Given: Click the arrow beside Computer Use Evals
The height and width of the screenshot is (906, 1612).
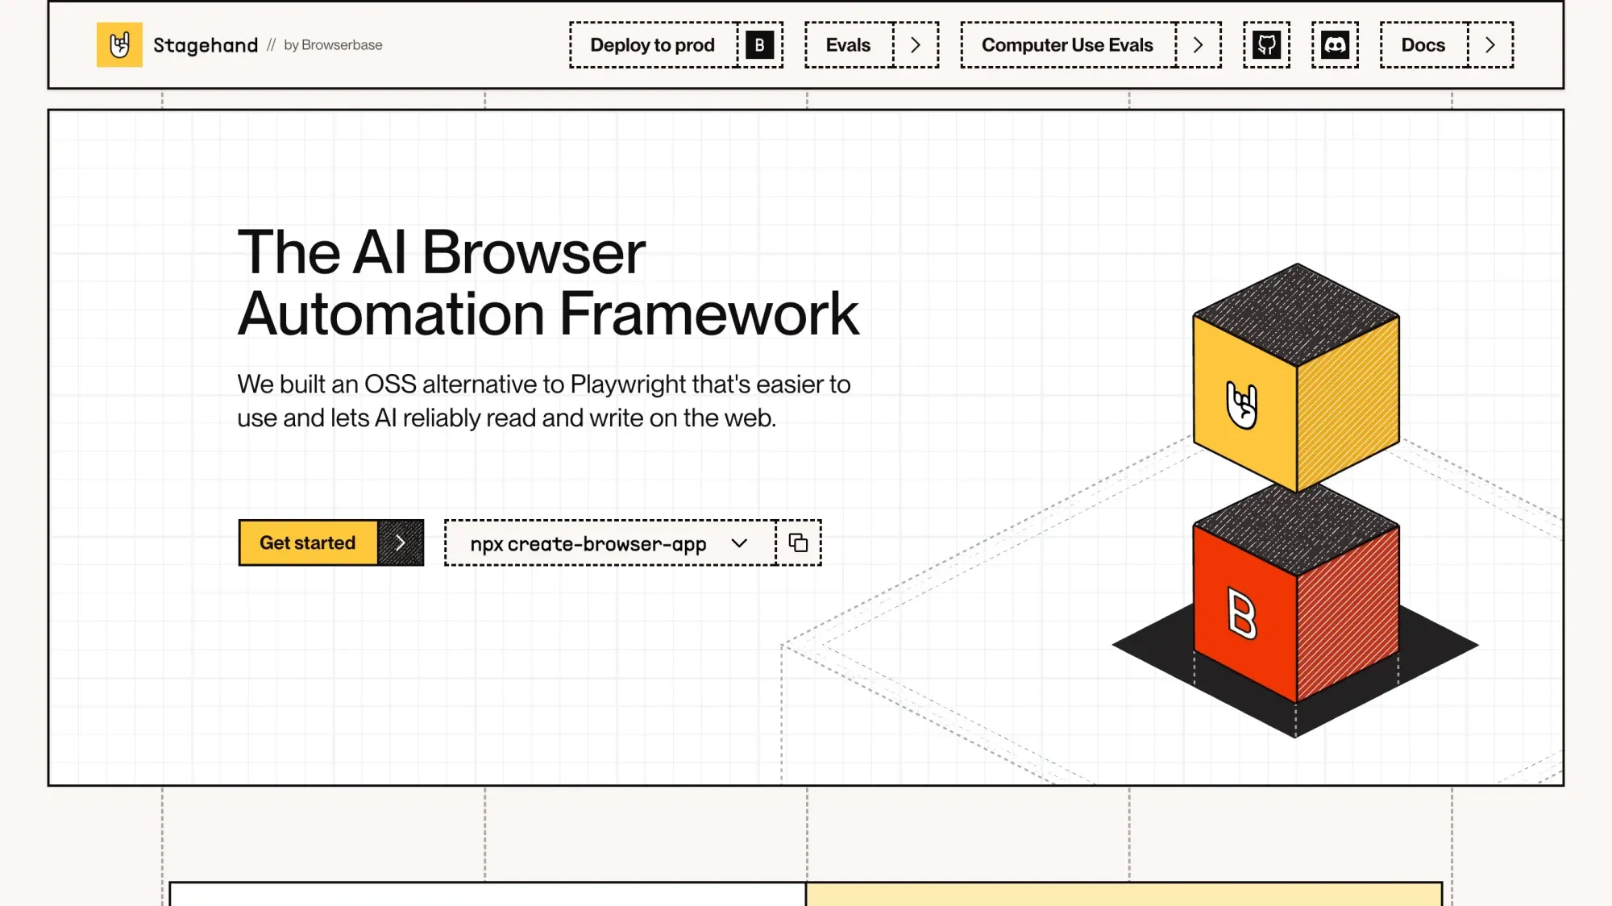Looking at the screenshot, I should 1198,45.
